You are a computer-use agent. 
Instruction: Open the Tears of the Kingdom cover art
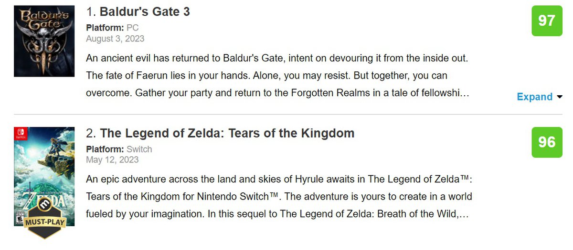[44, 167]
